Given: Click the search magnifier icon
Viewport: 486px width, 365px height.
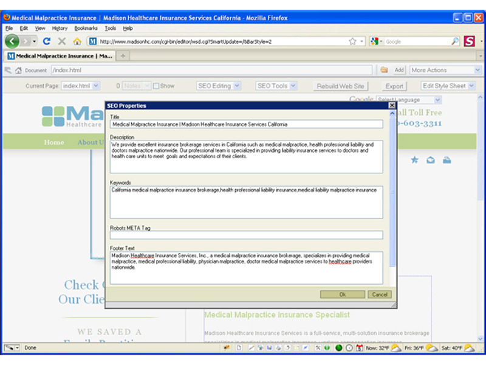Looking at the screenshot, I should [x=454, y=41].
